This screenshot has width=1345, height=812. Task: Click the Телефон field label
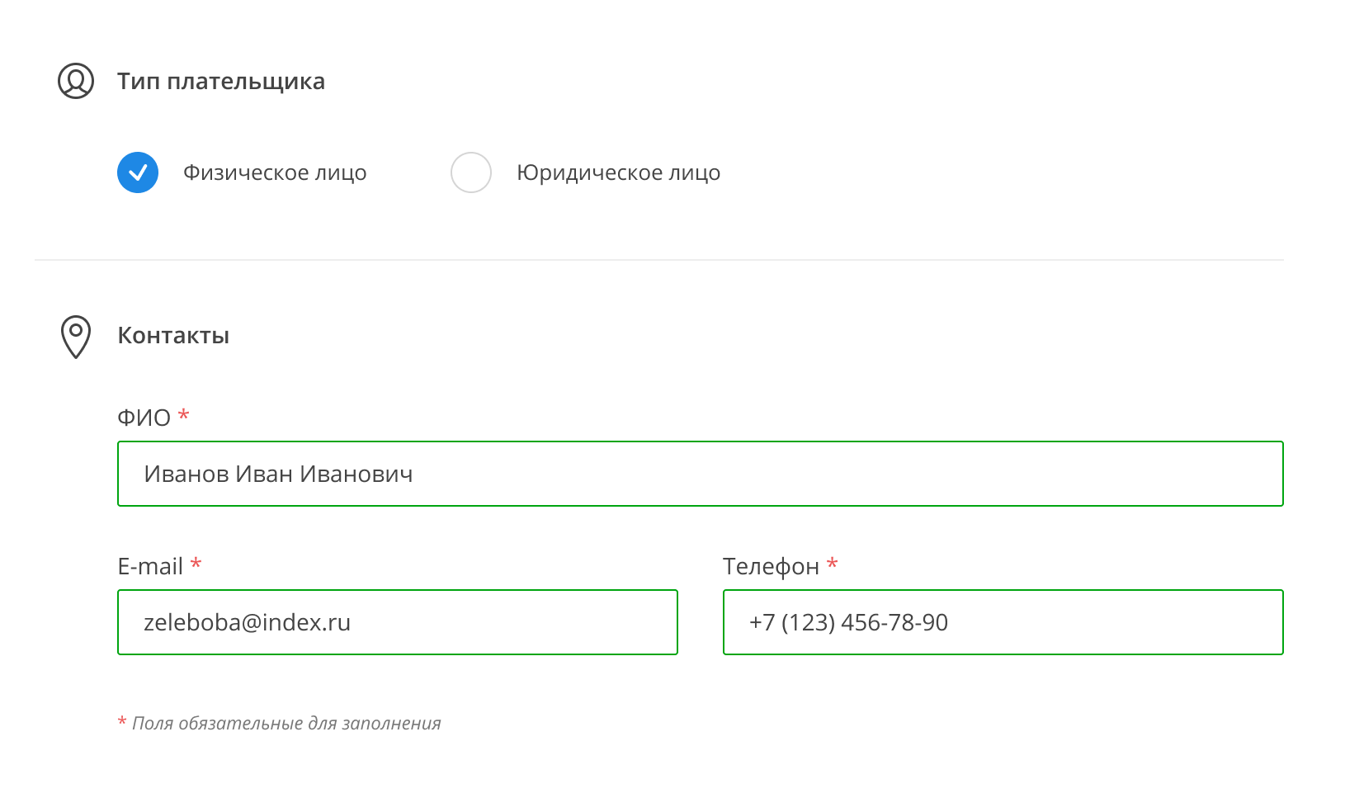coord(771,566)
